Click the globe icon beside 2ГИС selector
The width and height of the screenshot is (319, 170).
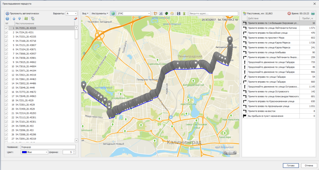pos(113,13)
